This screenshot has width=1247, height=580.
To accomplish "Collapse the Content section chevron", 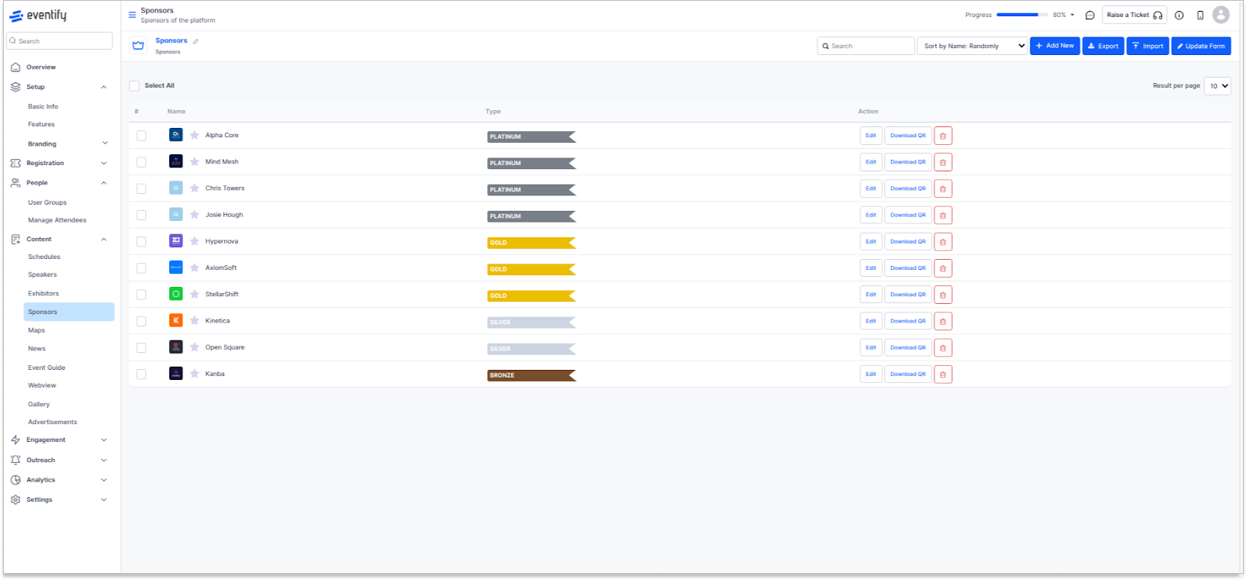I will click(104, 240).
